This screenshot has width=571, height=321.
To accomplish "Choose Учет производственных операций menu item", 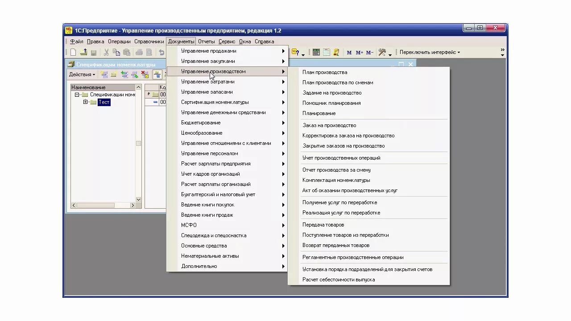I will click(x=368, y=158).
